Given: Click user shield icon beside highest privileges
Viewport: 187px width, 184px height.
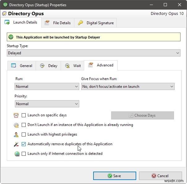Looking at the screenshot, I should [x=16, y=134].
